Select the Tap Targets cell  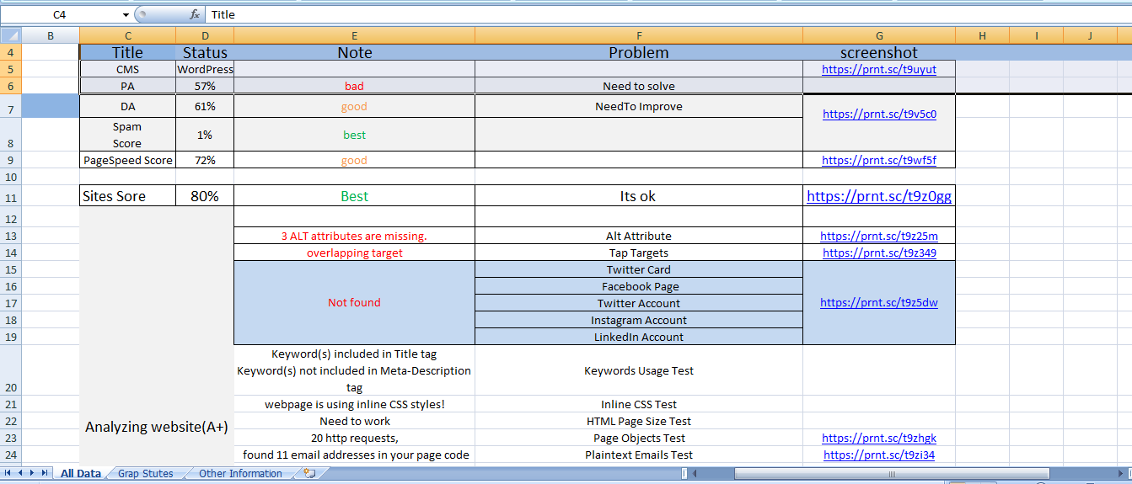(x=639, y=253)
